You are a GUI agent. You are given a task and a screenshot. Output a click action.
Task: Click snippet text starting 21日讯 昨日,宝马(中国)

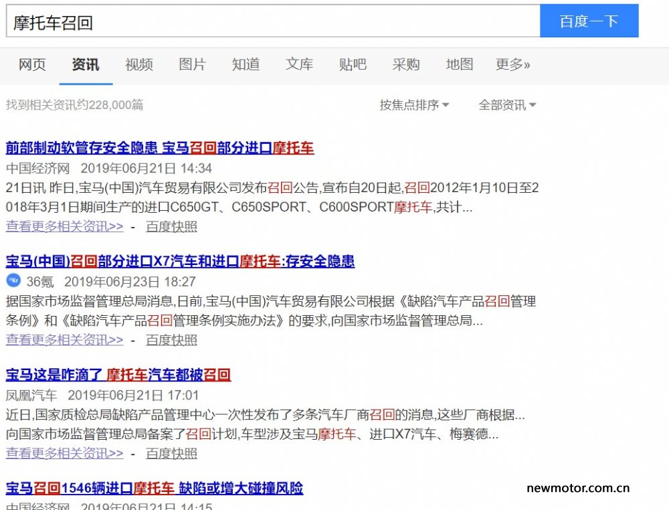272,197
